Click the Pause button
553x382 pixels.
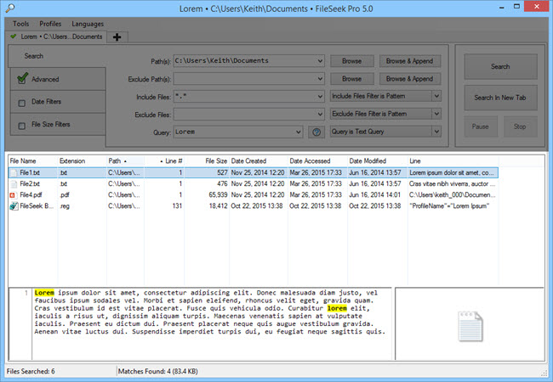[x=481, y=126]
